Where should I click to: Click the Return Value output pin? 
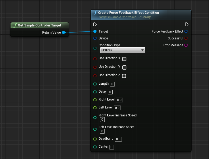point(64,33)
